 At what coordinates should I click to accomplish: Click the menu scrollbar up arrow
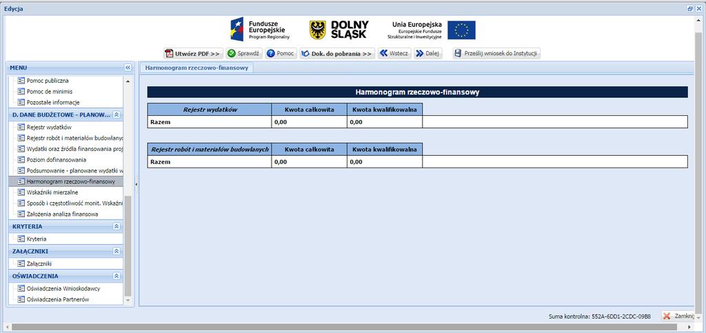(128, 81)
